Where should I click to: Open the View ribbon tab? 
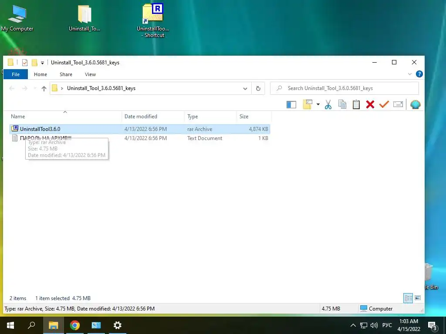click(x=90, y=74)
